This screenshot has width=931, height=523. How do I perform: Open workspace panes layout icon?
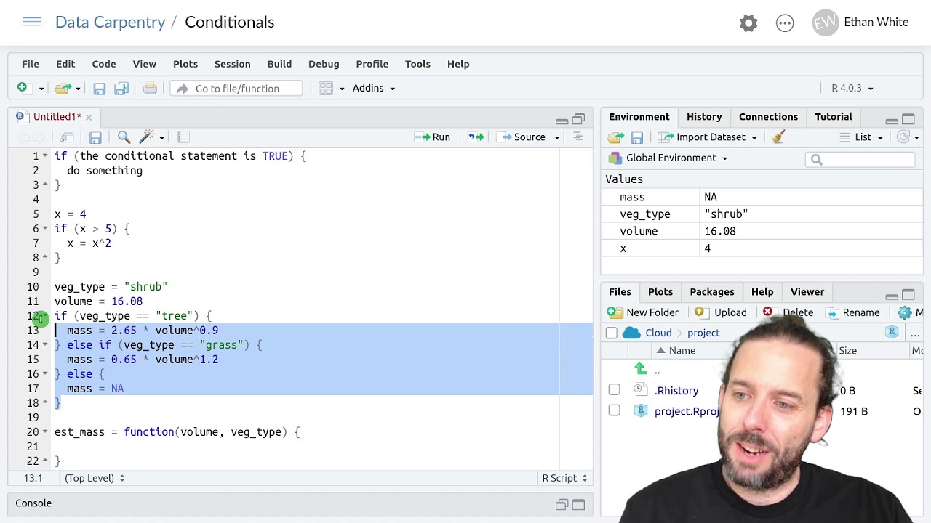[x=326, y=89]
